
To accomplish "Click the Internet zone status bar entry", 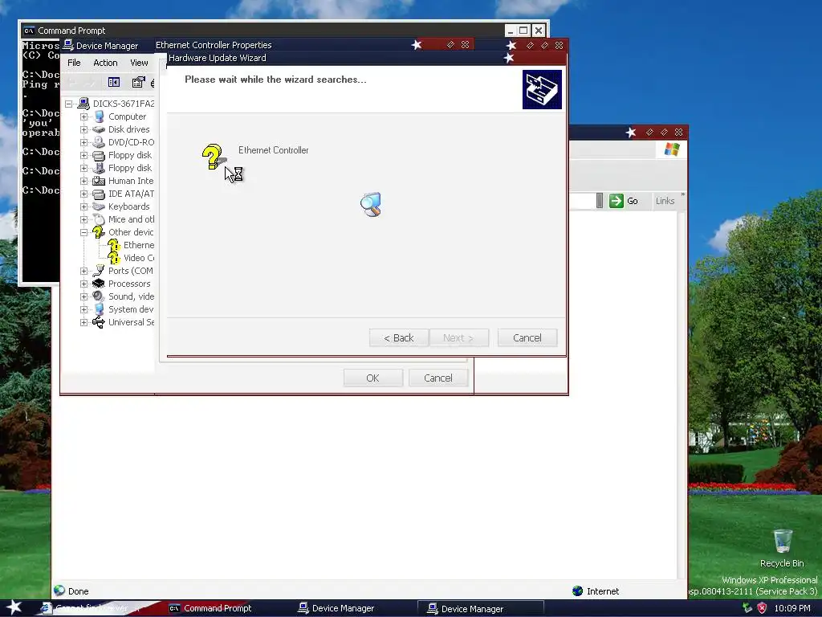I will click(x=596, y=591).
